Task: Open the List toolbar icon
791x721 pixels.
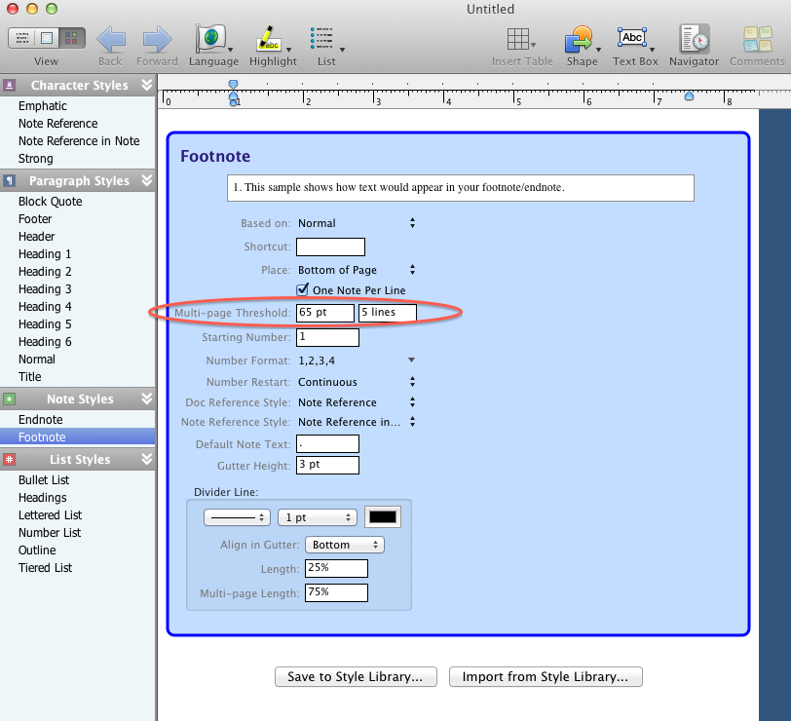Action: pyautogui.click(x=322, y=39)
